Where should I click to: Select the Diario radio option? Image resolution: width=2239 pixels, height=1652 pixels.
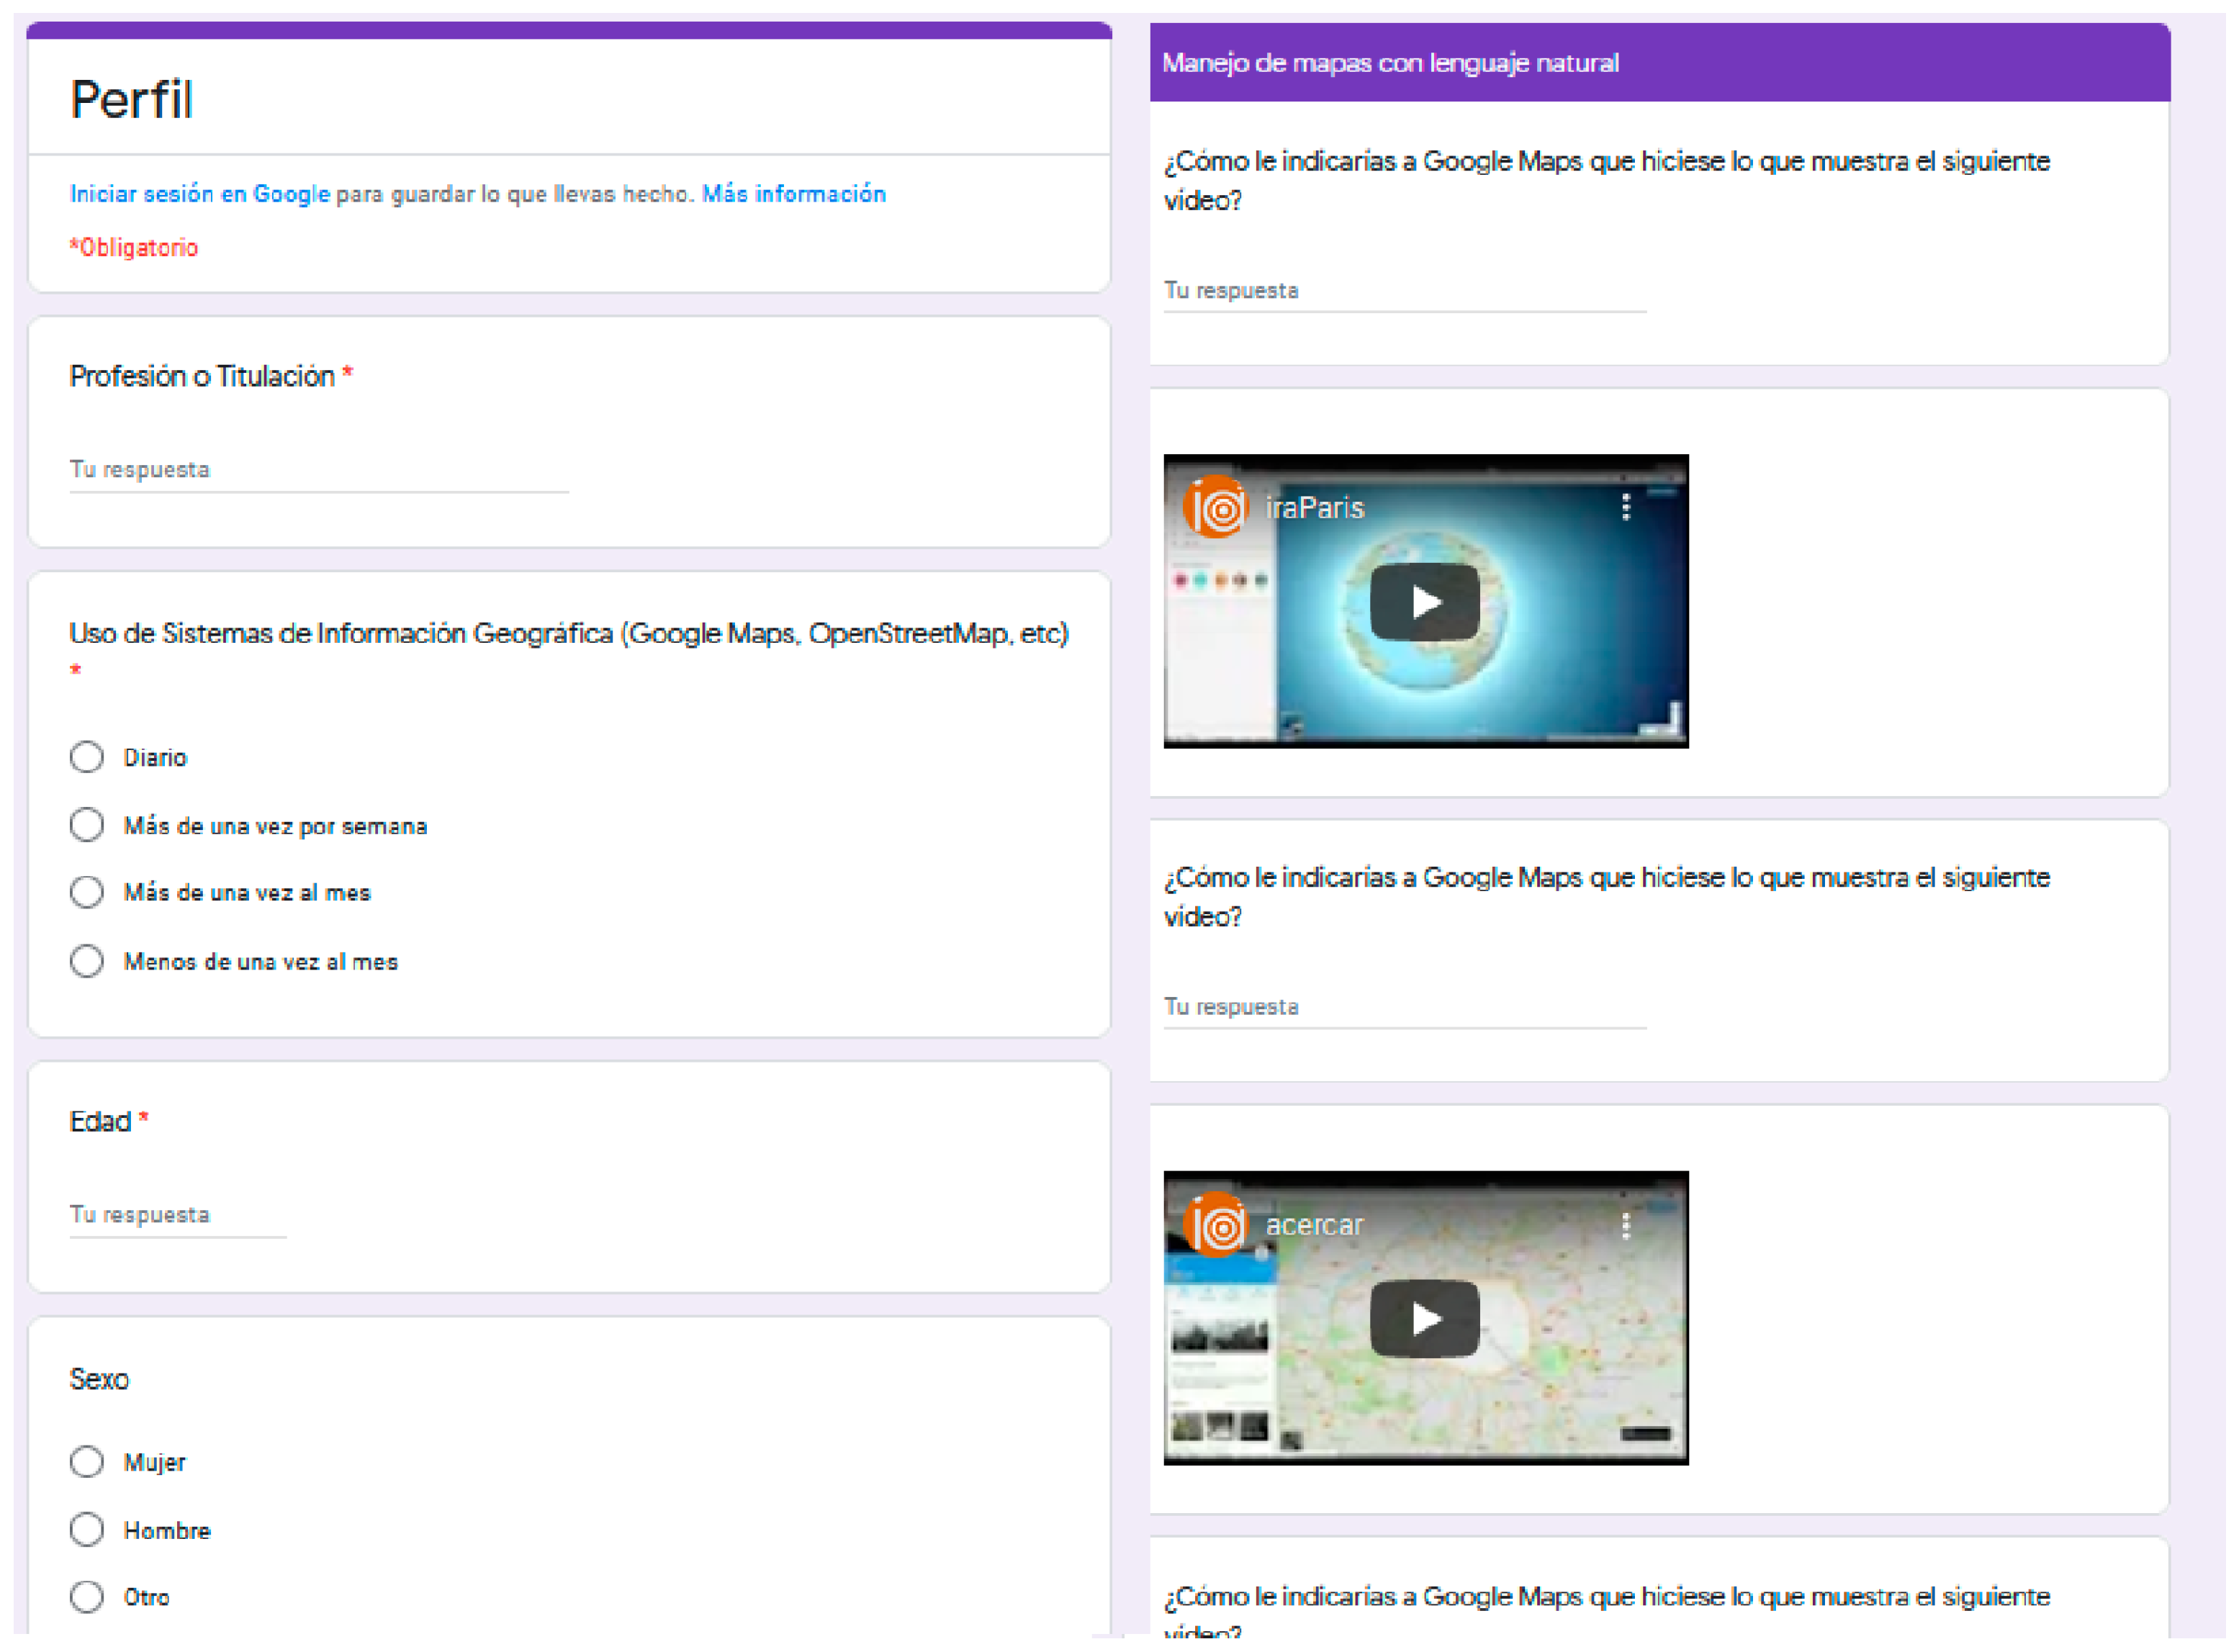pos(87,757)
